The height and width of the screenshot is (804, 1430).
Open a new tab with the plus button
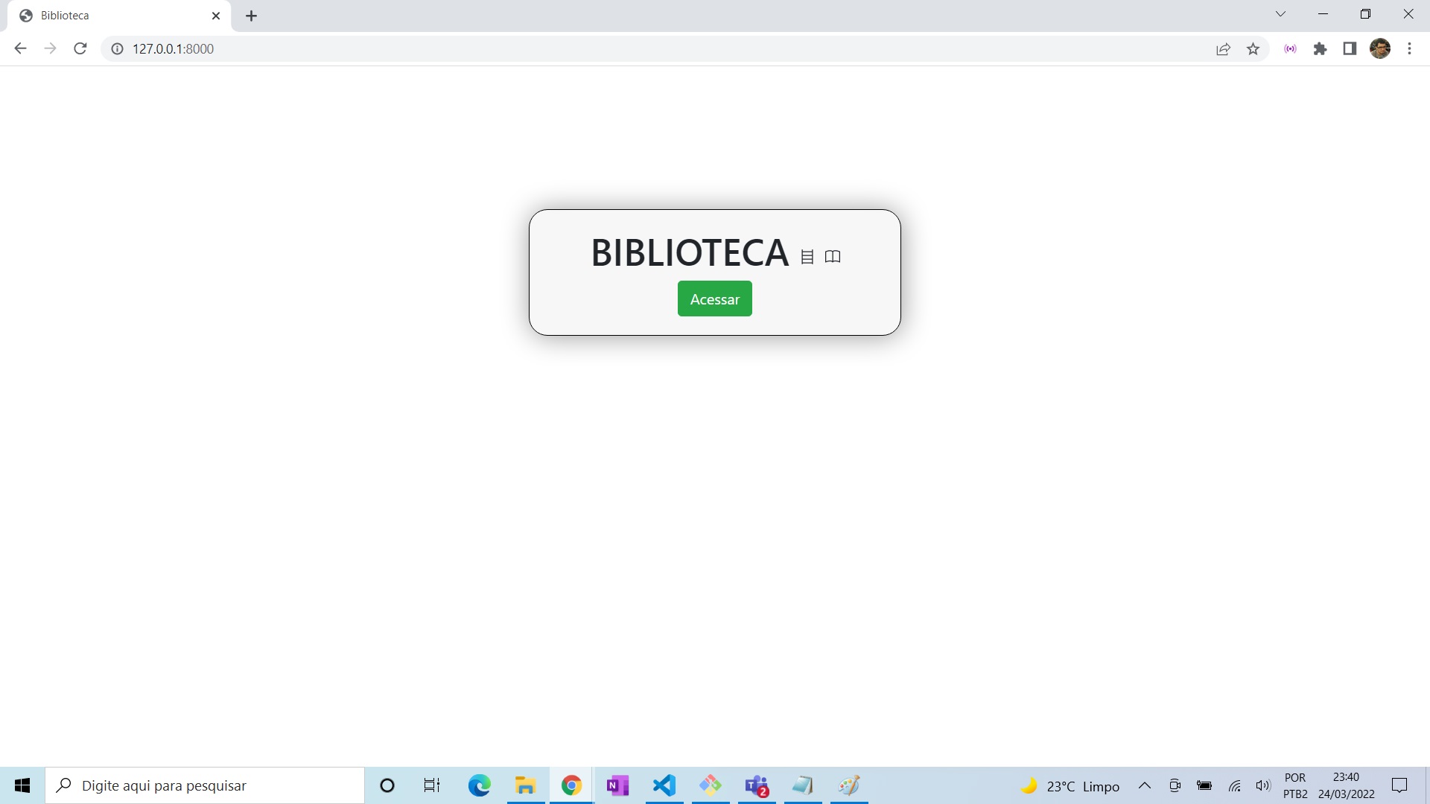click(x=251, y=15)
